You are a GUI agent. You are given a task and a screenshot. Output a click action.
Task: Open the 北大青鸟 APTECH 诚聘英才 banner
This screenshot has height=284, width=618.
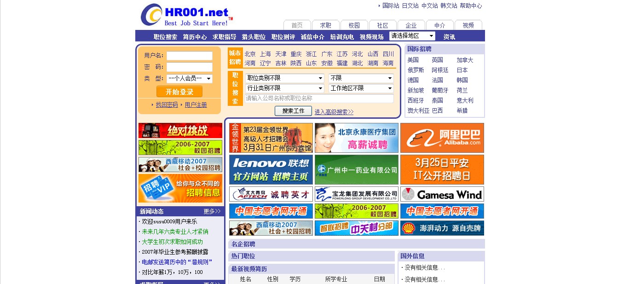(x=271, y=194)
